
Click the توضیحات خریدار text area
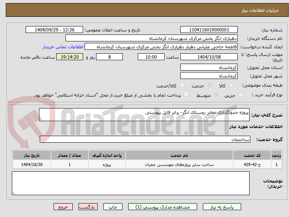point(131,183)
